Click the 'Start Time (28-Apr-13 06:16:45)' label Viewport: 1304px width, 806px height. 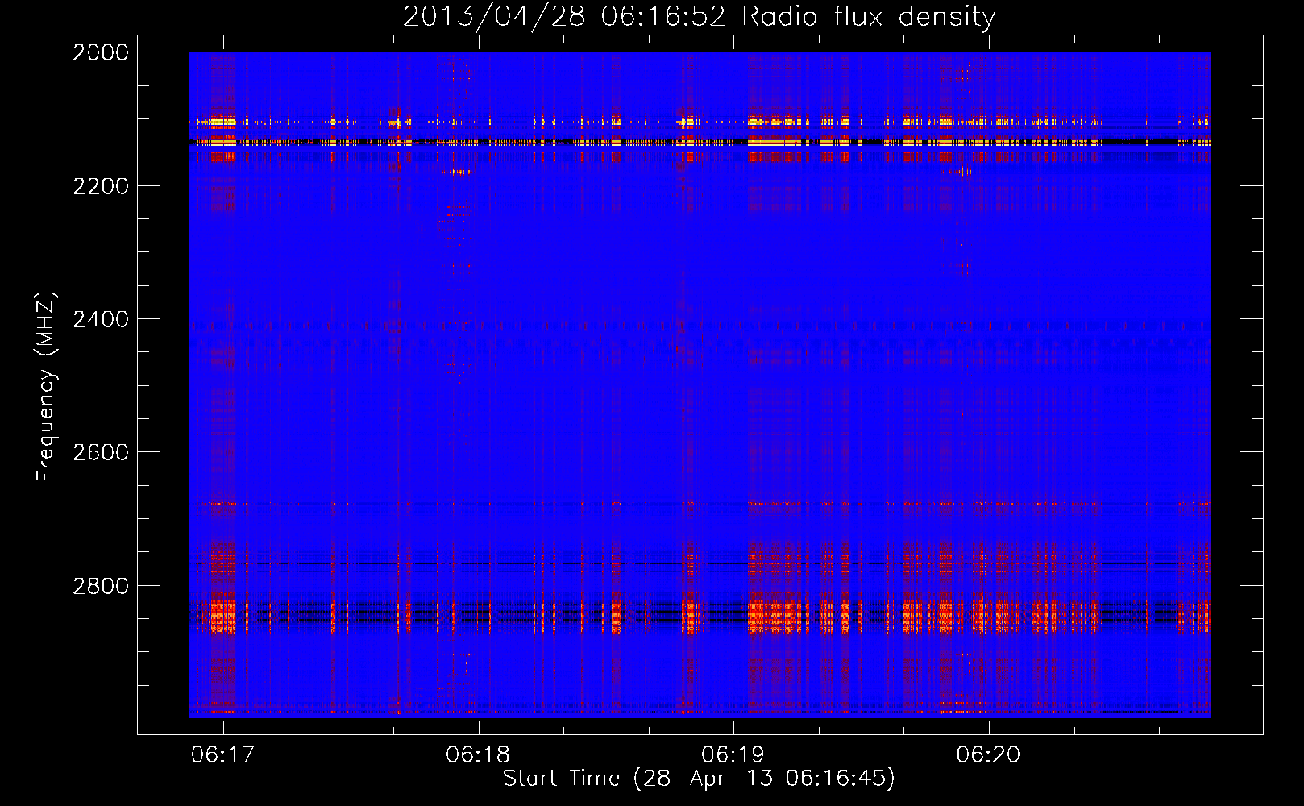coord(699,779)
